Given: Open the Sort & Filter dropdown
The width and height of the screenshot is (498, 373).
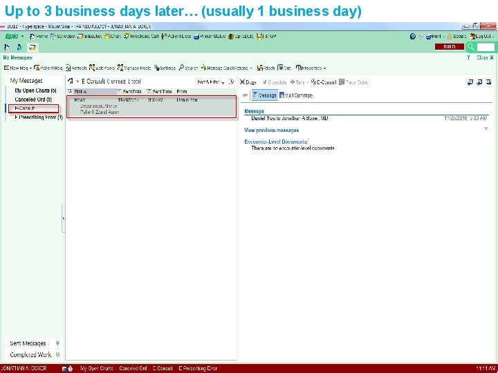Looking at the screenshot, I should (210, 82).
